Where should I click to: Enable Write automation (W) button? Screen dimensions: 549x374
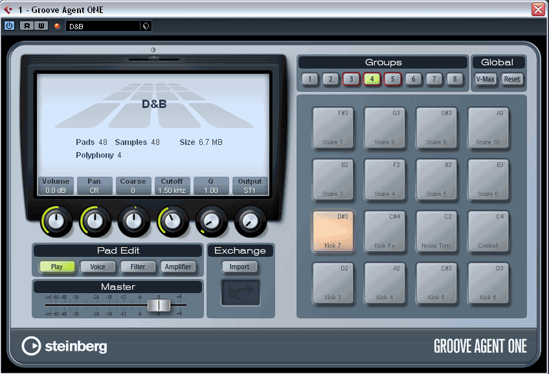(x=41, y=26)
